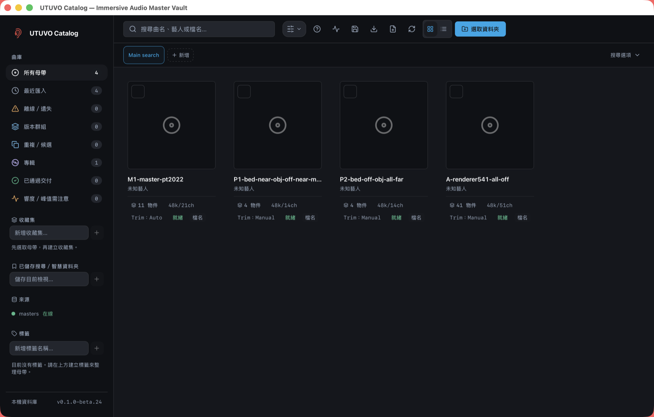Click the plus button beside 新增標籤名稱
This screenshot has height=417, width=654.
click(97, 348)
